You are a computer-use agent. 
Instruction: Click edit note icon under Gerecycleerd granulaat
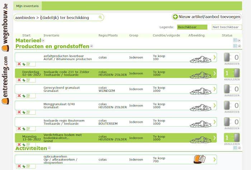[28, 96]
